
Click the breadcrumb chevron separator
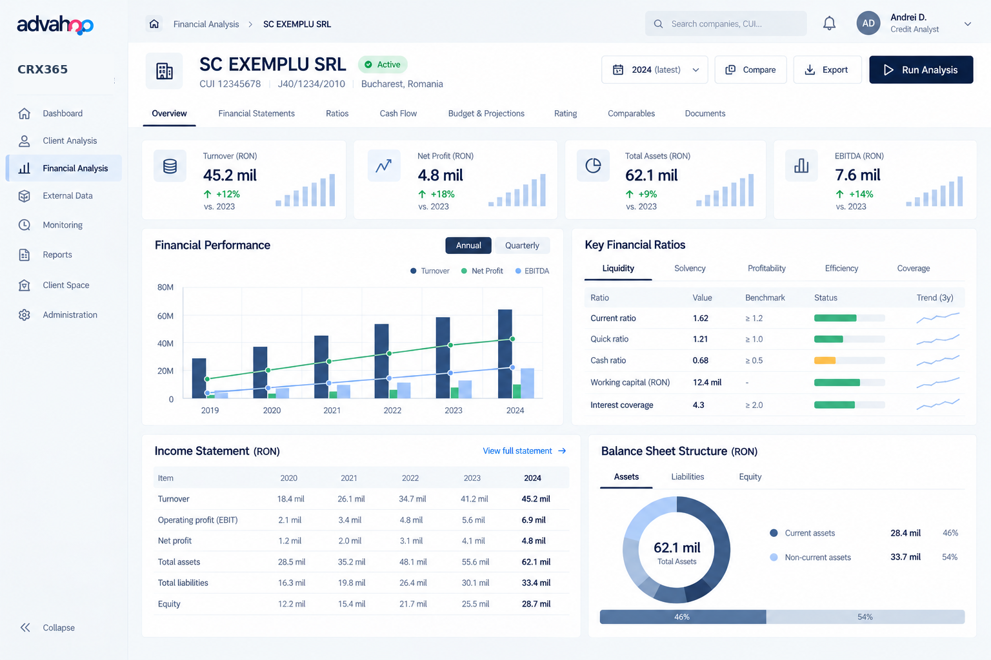250,24
